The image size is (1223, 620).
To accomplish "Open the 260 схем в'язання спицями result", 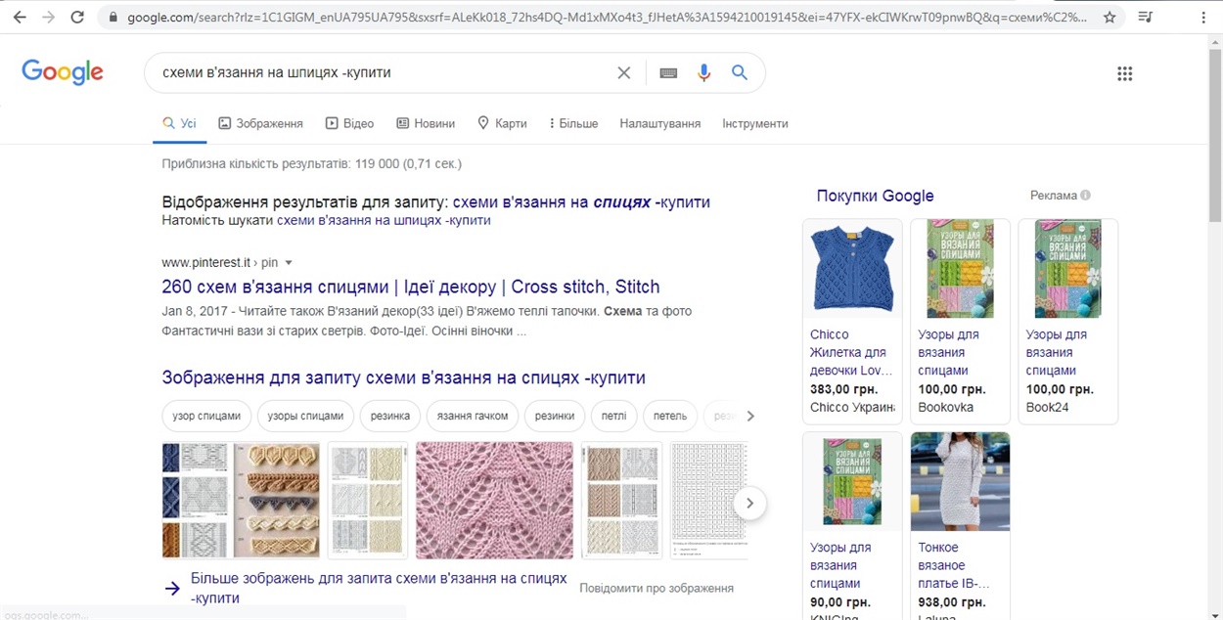I will click(x=411, y=288).
